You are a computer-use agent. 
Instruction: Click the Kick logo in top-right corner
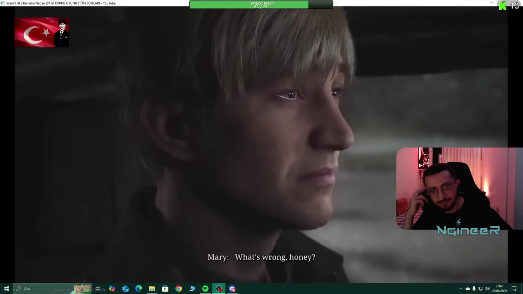click(x=503, y=5)
